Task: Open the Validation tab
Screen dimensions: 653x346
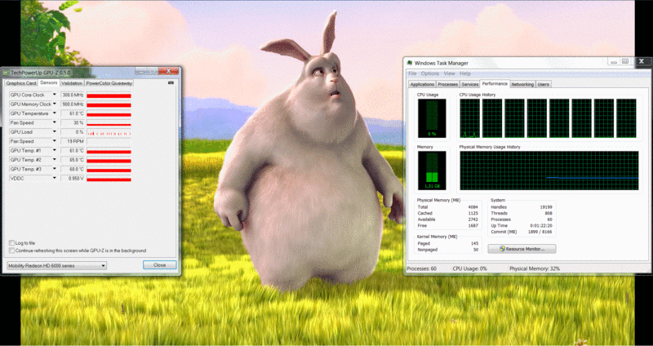Action: click(x=72, y=83)
